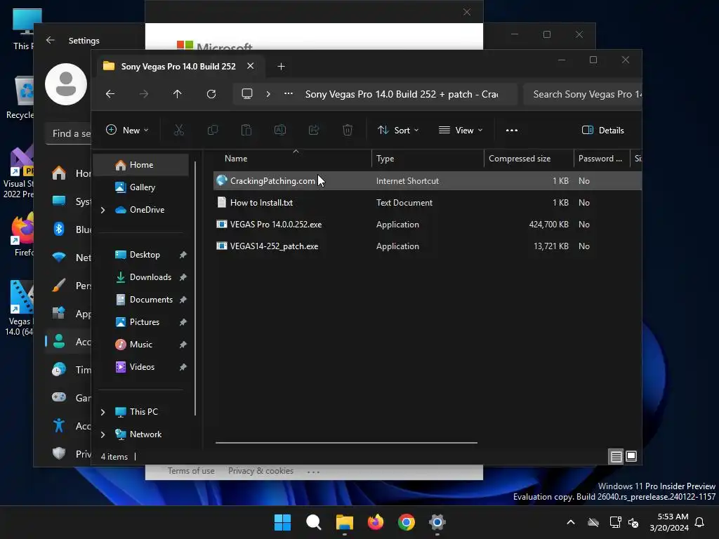Click the Settings gear icon on taskbar
Viewport: 719px width, 539px height.
[x=437, y=522]
